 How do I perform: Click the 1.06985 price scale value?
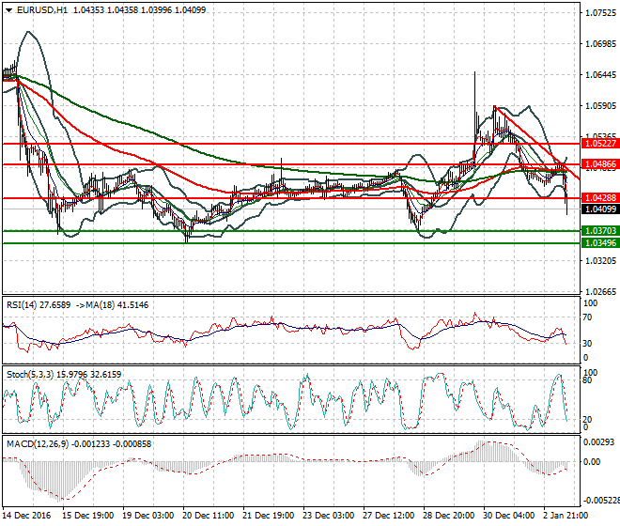click(x=600, y=44)
